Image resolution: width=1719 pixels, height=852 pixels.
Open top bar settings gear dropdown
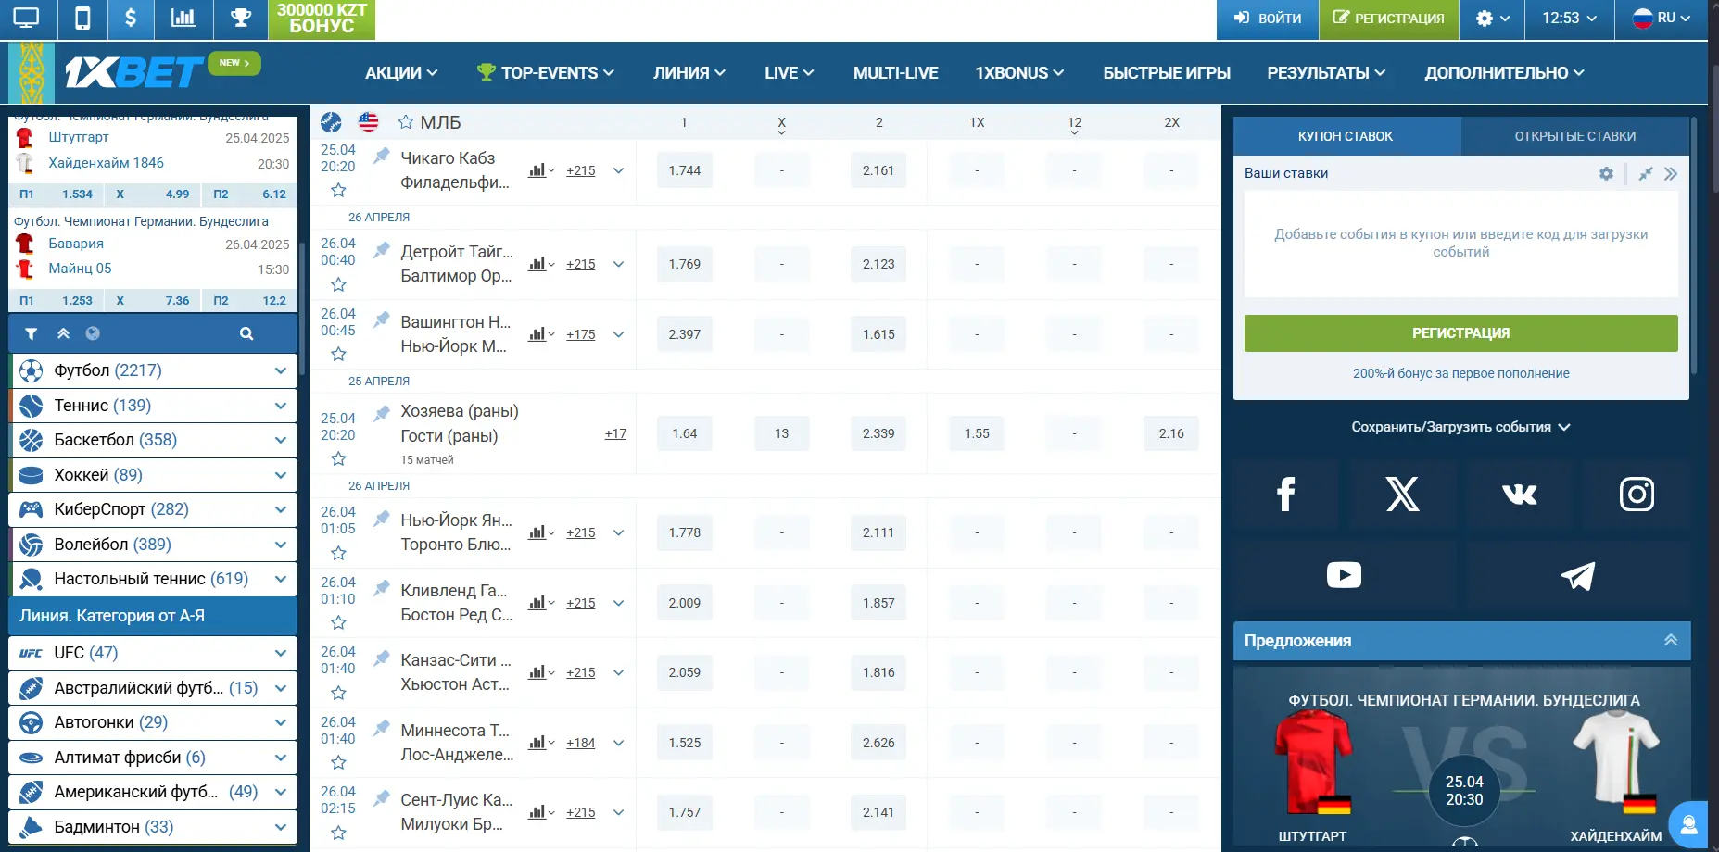(x=1492, y=19)
